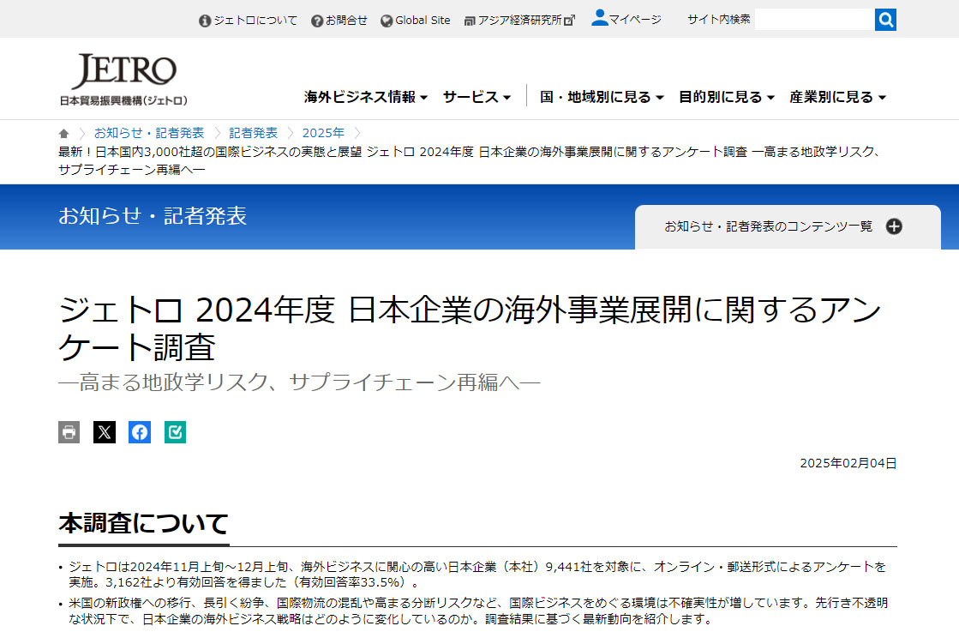This screenshot has height=638, width=959.
Task: Open 目的別に見る dropdown menu
Action: [727, 97]
